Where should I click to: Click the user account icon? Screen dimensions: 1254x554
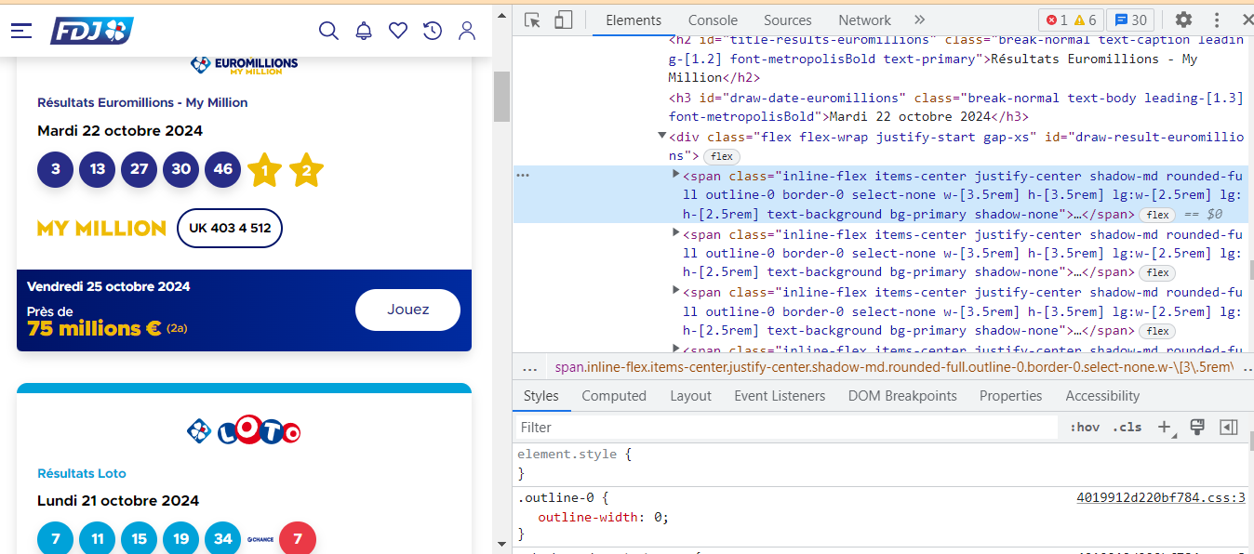tap(467, 31)
